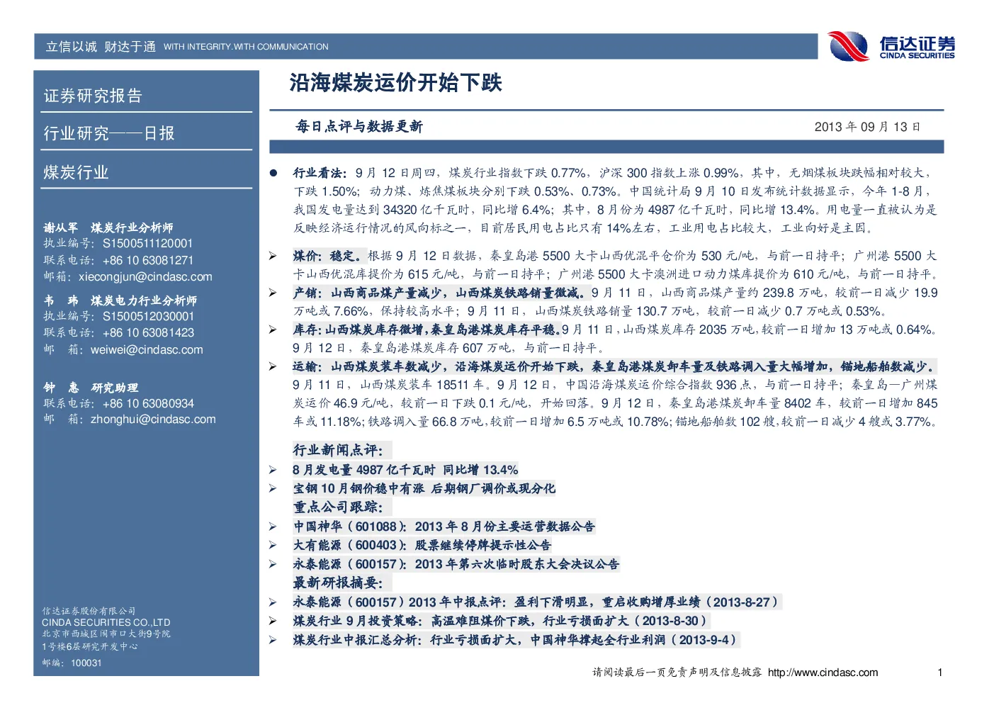Click the footer disclaimer 请阅读最后一页免责声明
994x703 pixels.
[x=677, y=673]
